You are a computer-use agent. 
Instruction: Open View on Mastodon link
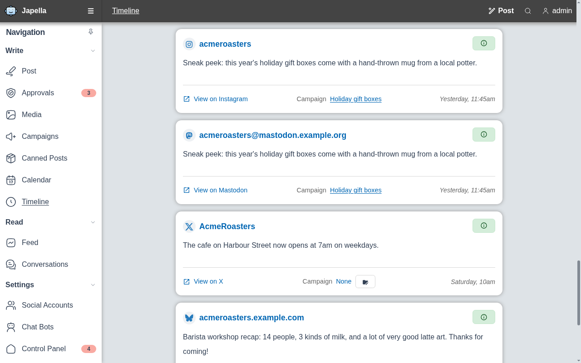click(x=215, y=190)
